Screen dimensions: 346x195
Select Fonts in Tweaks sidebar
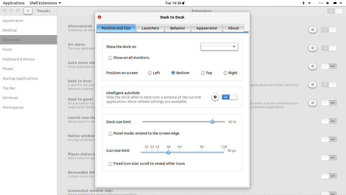[x=28, y=50]
